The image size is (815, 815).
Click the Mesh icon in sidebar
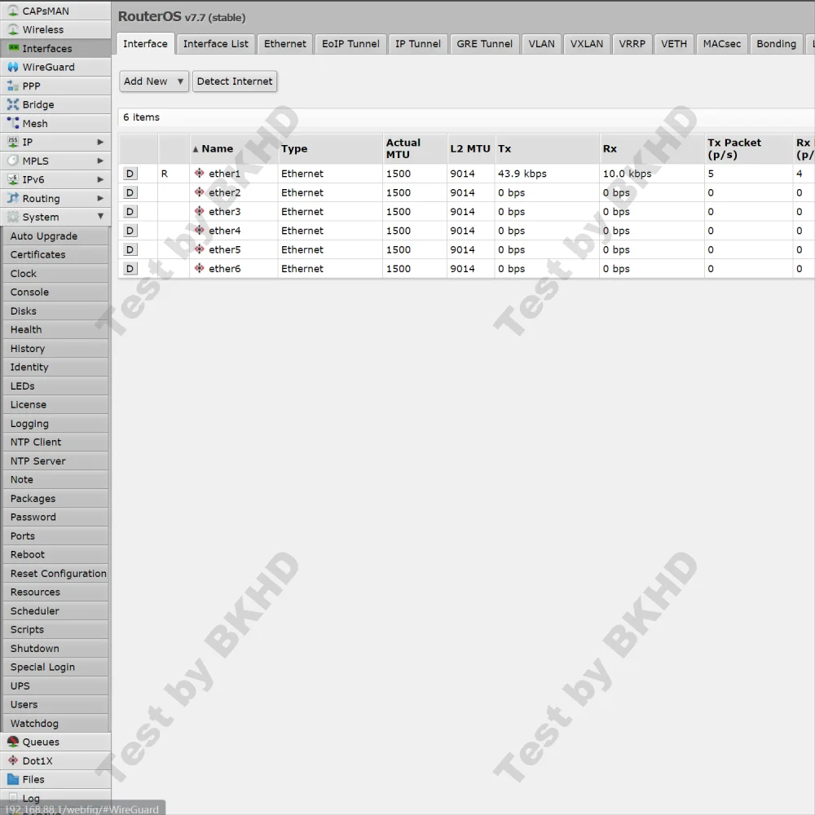(x=13, y=123)
